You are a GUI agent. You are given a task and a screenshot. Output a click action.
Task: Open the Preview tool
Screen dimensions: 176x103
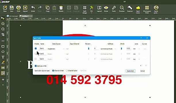(122, 9)
